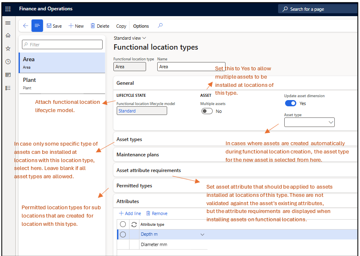This screenshot has width=360, height=256.
Task: Click the back arrow in the toolbar
Action: pyautogui.click(x=25, y=26)
